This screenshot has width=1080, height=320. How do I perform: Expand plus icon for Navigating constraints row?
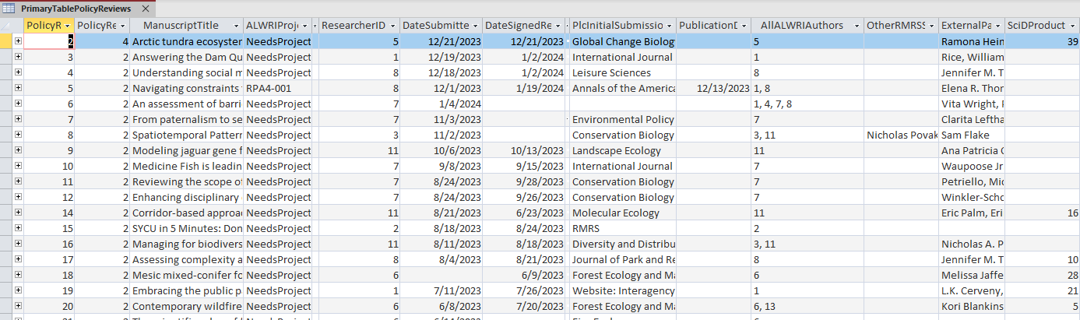pos(18,88)
